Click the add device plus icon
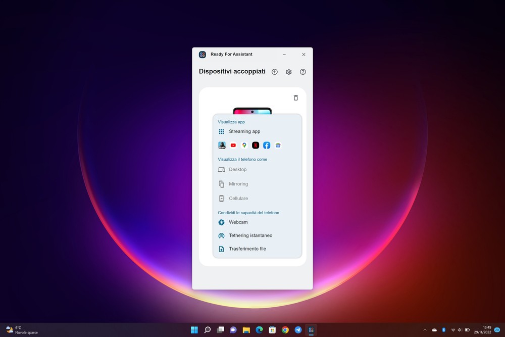This screenshot has height=337, width=505. click(x=275, y=72)
